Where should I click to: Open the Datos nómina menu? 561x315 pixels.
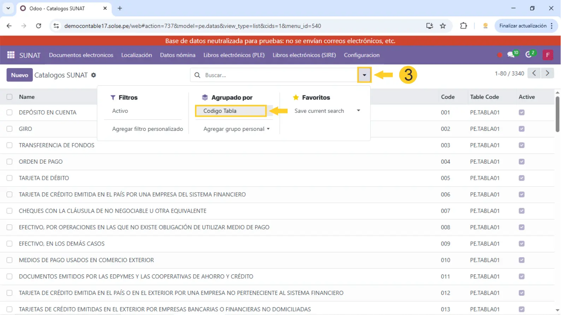[178, 55]
